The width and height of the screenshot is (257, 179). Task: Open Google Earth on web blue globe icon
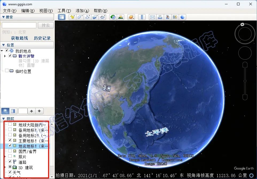(x=182, y=17)
